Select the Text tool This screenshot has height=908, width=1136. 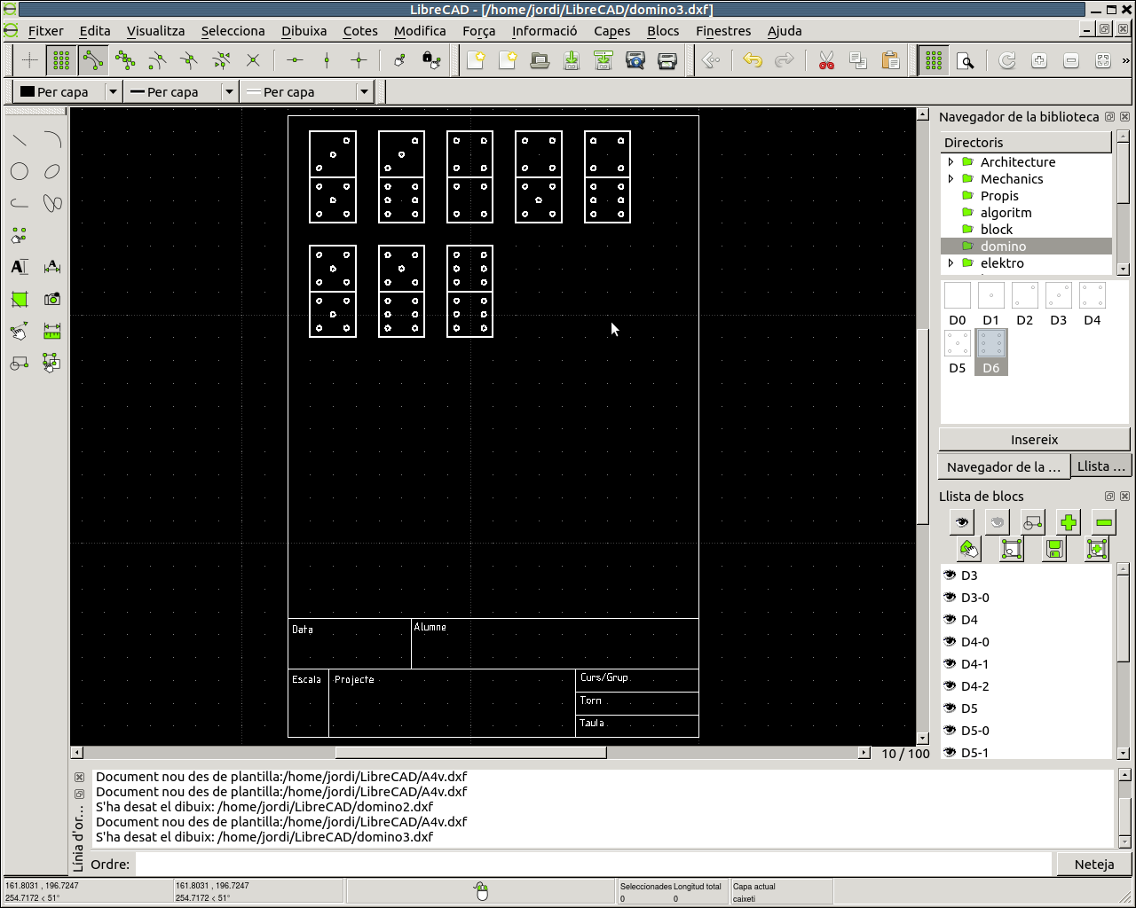click(x=20, y=267)
